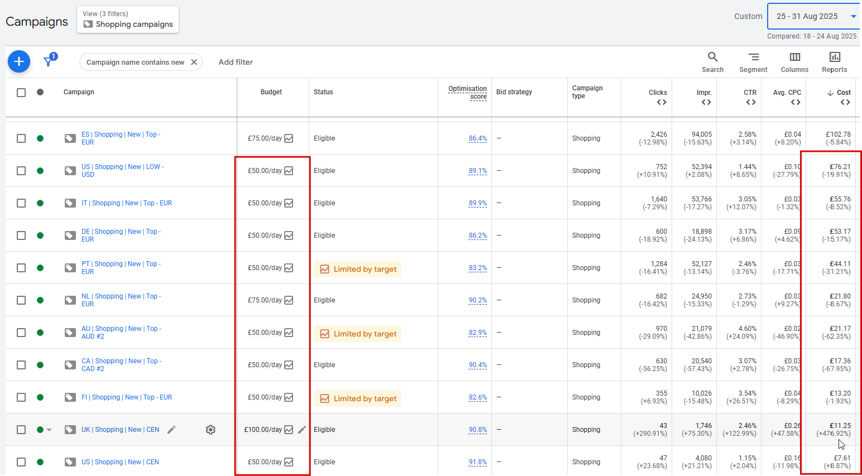Screen dimensions: 862x476
Task: Open settings gear for UK Shopping New CEN
Action: pyautogui.click(x=210, y=430)
